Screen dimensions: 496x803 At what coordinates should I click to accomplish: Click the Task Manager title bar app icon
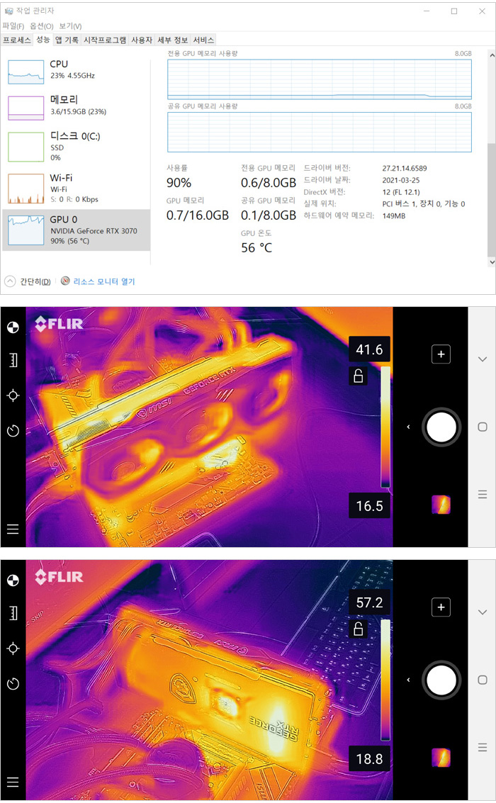pos(9,10)
